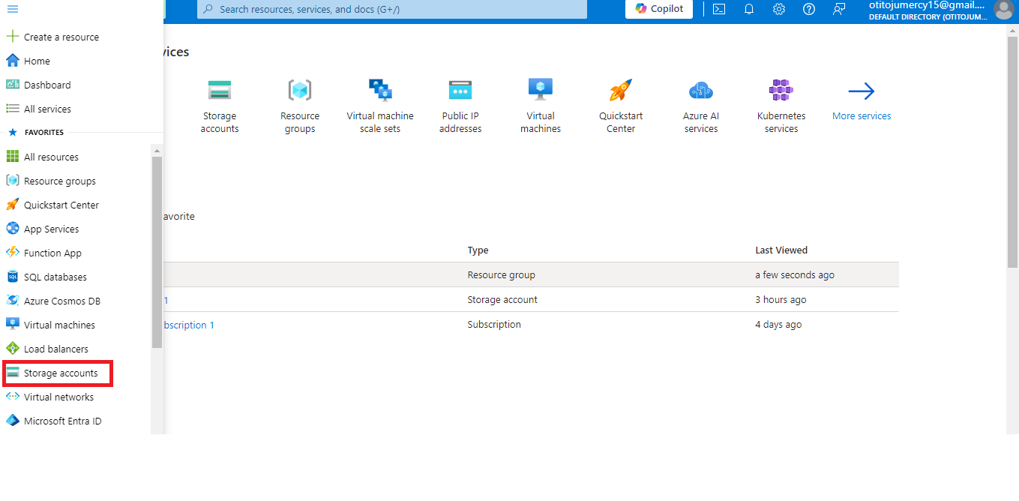Image resolution: width=1019 pixels, height=501 pixels.
Task: Click the Copilot button
Action: (x=659, y=9)
